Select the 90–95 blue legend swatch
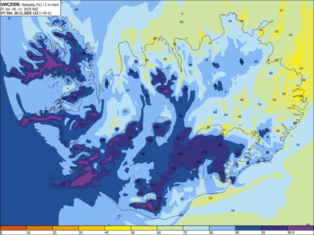Image resolution: width=314 pixels, height=235 pixels. (248, 228)
